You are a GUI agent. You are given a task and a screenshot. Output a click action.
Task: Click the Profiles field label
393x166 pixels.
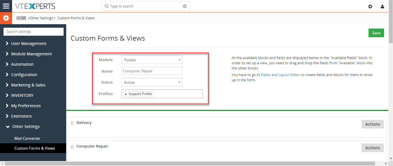click(x=106, y=94)
